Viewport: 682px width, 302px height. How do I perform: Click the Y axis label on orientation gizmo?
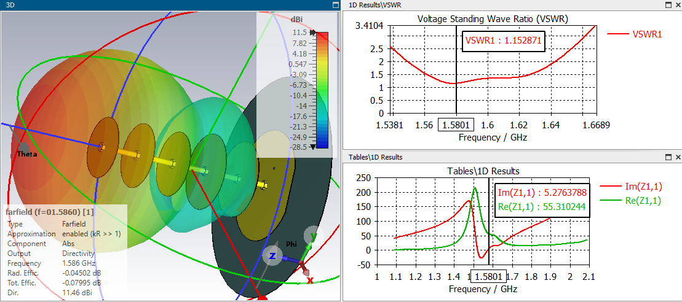coord(314,236)
